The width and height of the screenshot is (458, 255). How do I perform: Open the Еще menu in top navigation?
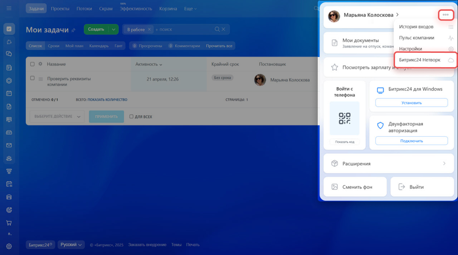coord(191,9)
